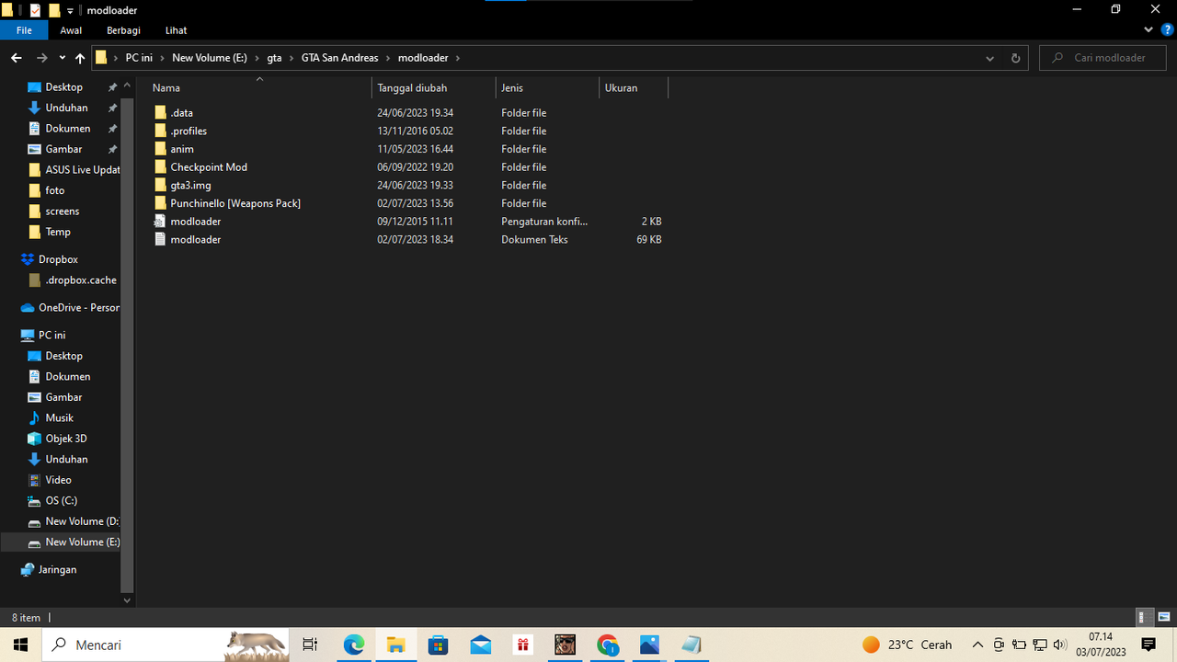Image resolution: width=1177 pixels, height=662 pixels.
Task: Click the File Explorer icon on the taskbar
Action: [395, 645]
